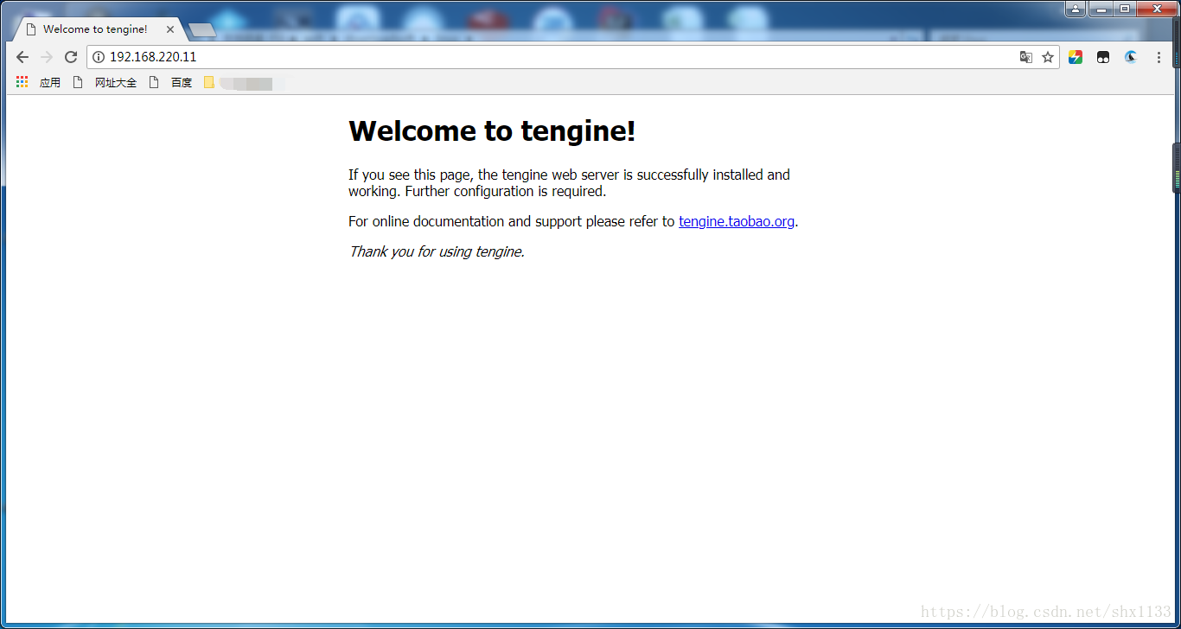Open the blue swirl extension icon

pos(1131,57)
